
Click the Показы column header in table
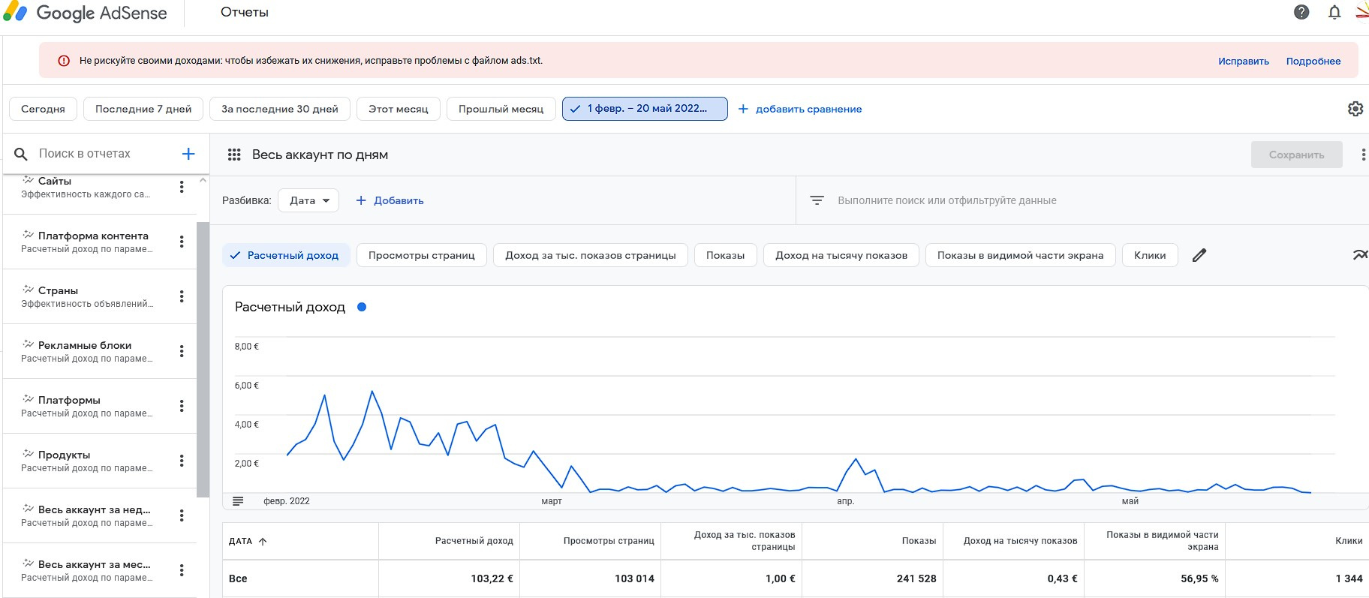919,541
